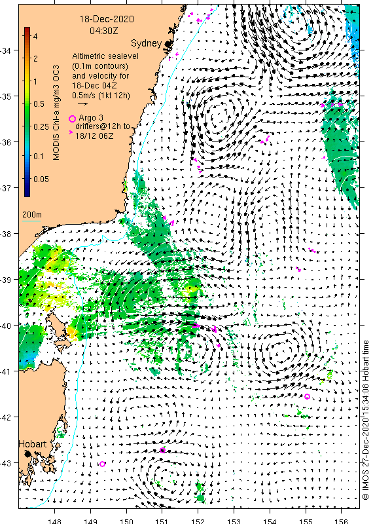
Task: Click the 0.5m/s velocity scale arrow
Action: (83, 104)
